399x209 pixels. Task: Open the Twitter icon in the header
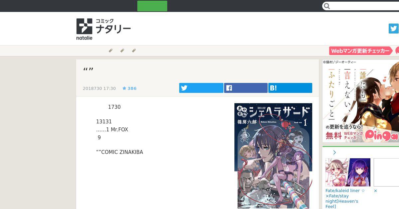click(x=394, y=29)
